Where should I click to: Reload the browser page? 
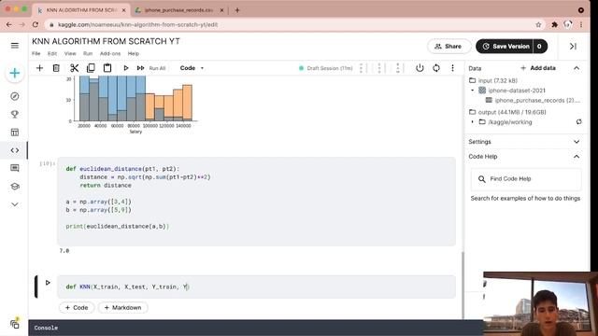36,24
